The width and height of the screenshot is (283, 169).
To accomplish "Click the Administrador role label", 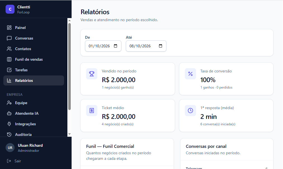I will tap(29, 150).
